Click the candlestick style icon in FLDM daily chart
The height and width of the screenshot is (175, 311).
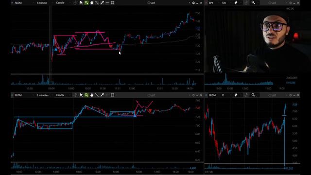236,95
